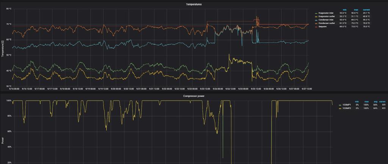Click the 80 °C temperature axis label
Image resolution: width=388 pixels, height=164 pixels.
point(9,9)
